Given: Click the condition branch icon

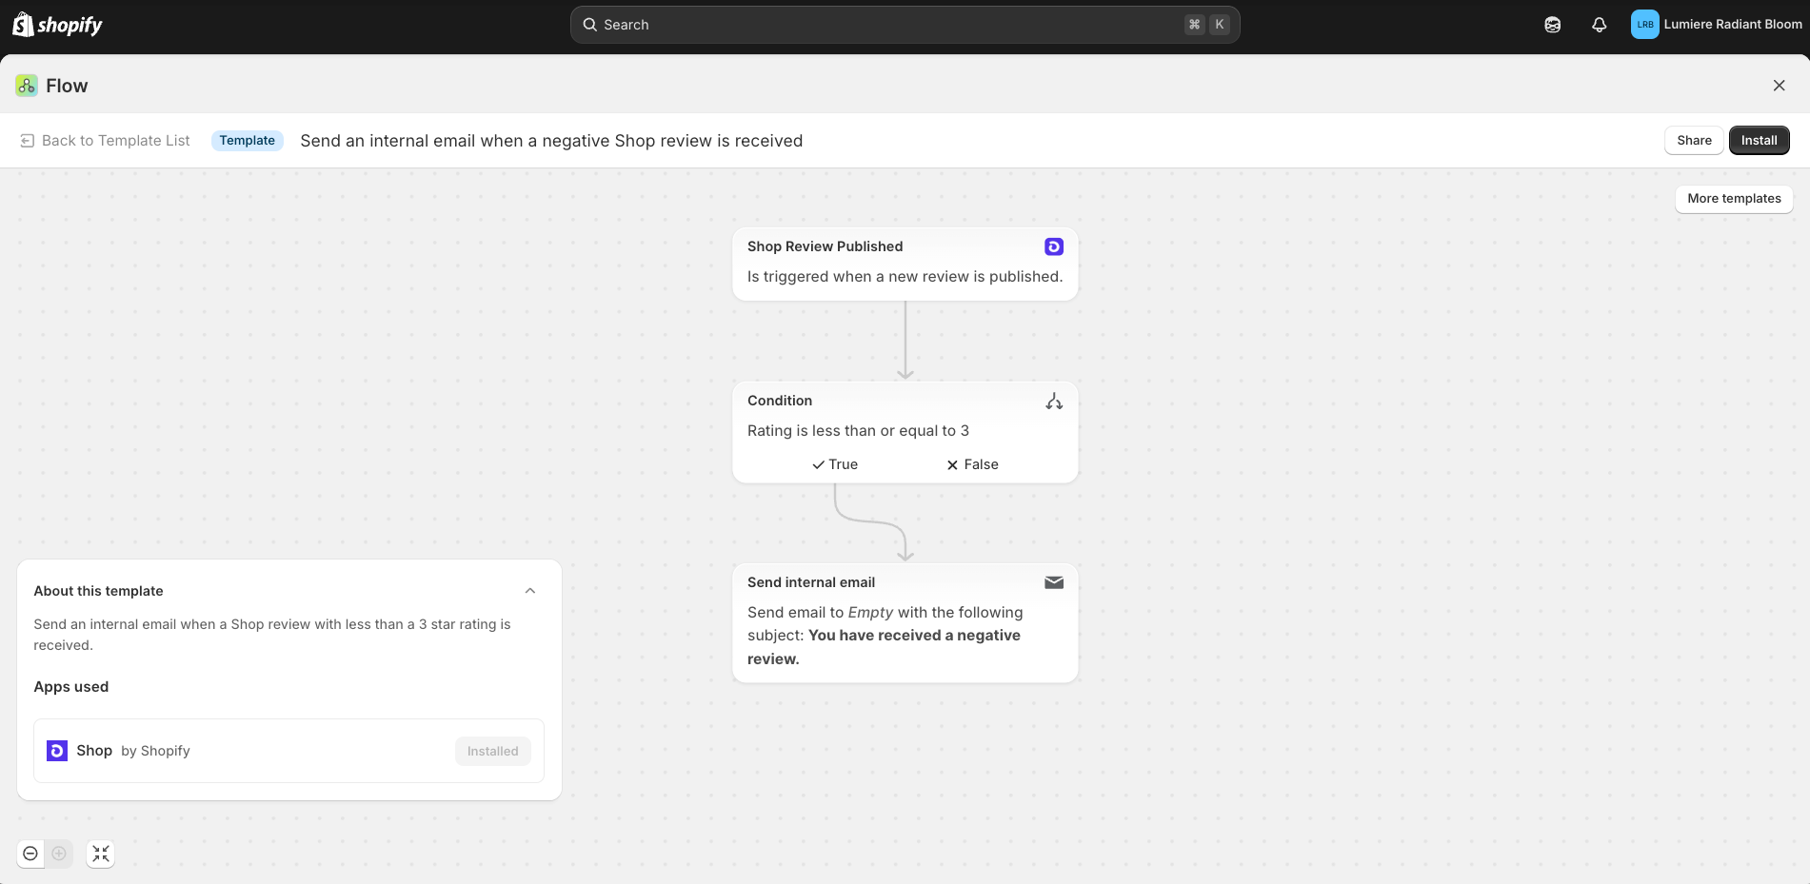Looking at the screenshot, I should [x=1053, y=402].
